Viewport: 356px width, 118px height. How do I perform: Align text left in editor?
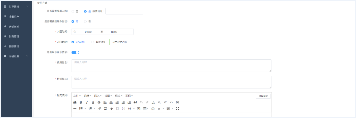point(105,102)
